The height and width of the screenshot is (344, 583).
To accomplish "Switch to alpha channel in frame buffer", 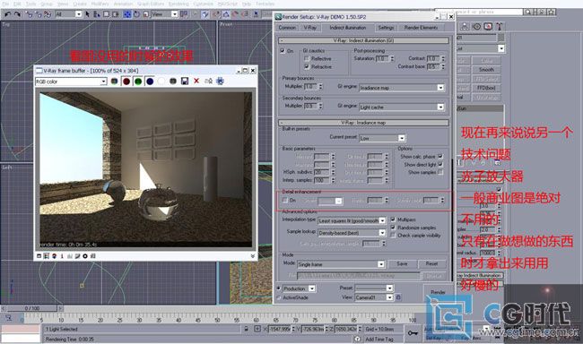I will pyautogui.click(x=161, y=81).
